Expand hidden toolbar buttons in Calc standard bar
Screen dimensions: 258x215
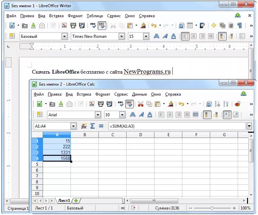coord(251,104)
